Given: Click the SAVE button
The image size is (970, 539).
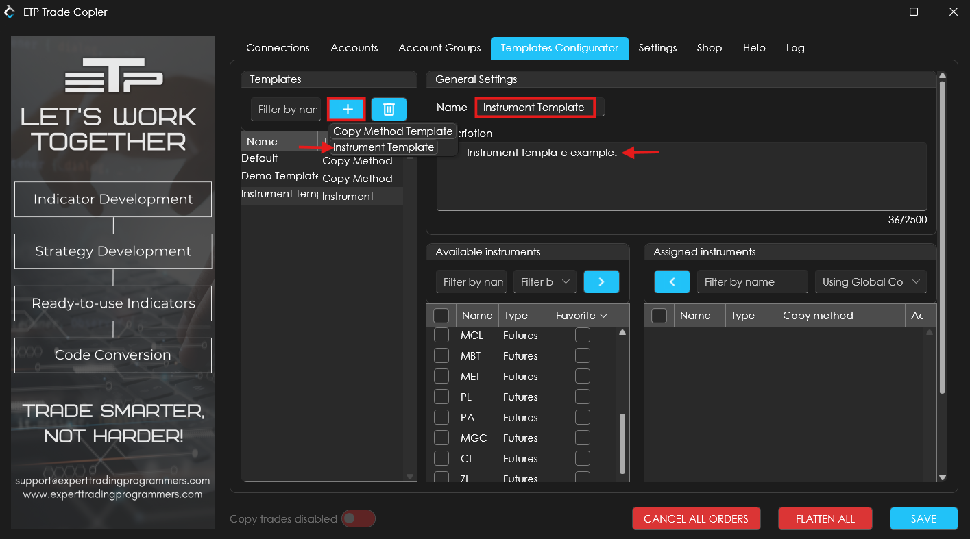Looking at the screenshot, I should (x=923, y=518).
